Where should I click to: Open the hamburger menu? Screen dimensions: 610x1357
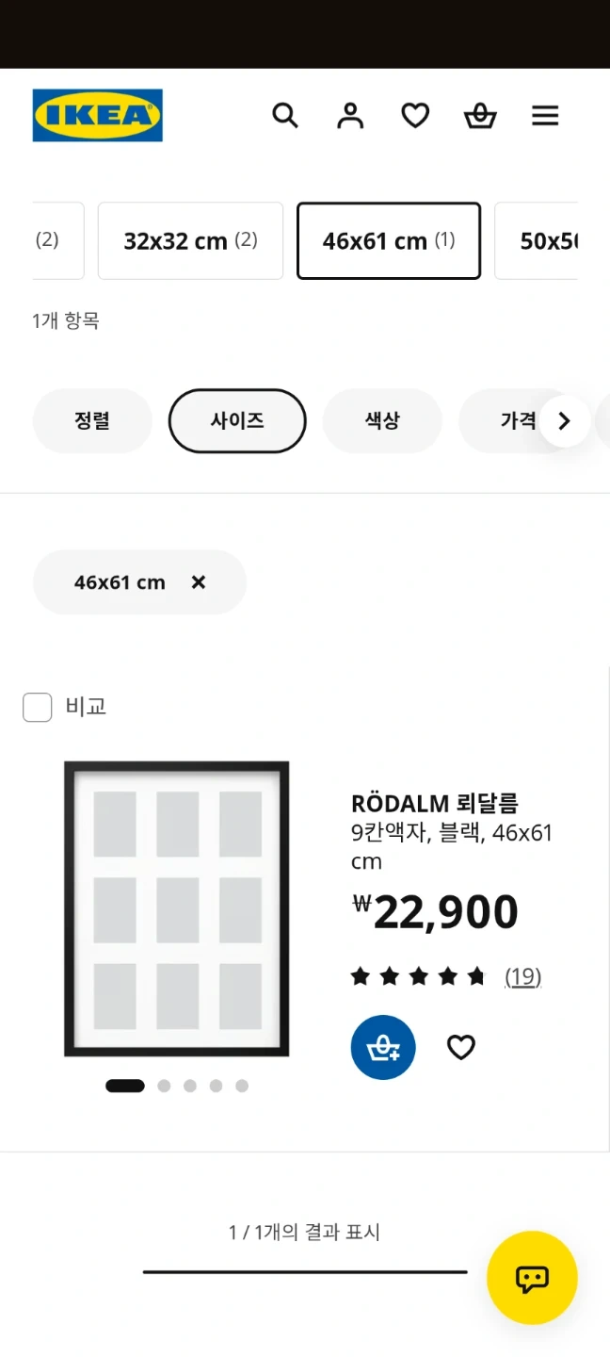click(545, 116)
